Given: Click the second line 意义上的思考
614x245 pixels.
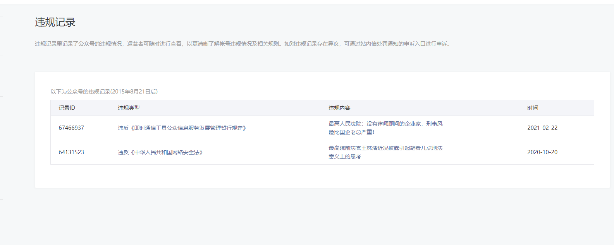Looking at the screenshot, I should 345,157.
